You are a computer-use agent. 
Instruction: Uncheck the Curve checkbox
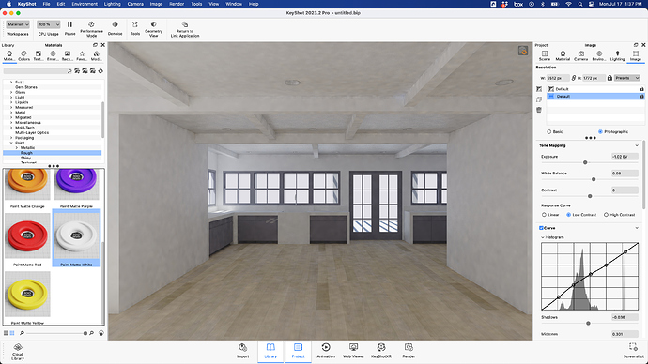point(541,228)
